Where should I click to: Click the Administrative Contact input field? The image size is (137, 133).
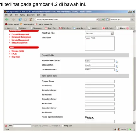pyautogui.click(x=99, y=61)
